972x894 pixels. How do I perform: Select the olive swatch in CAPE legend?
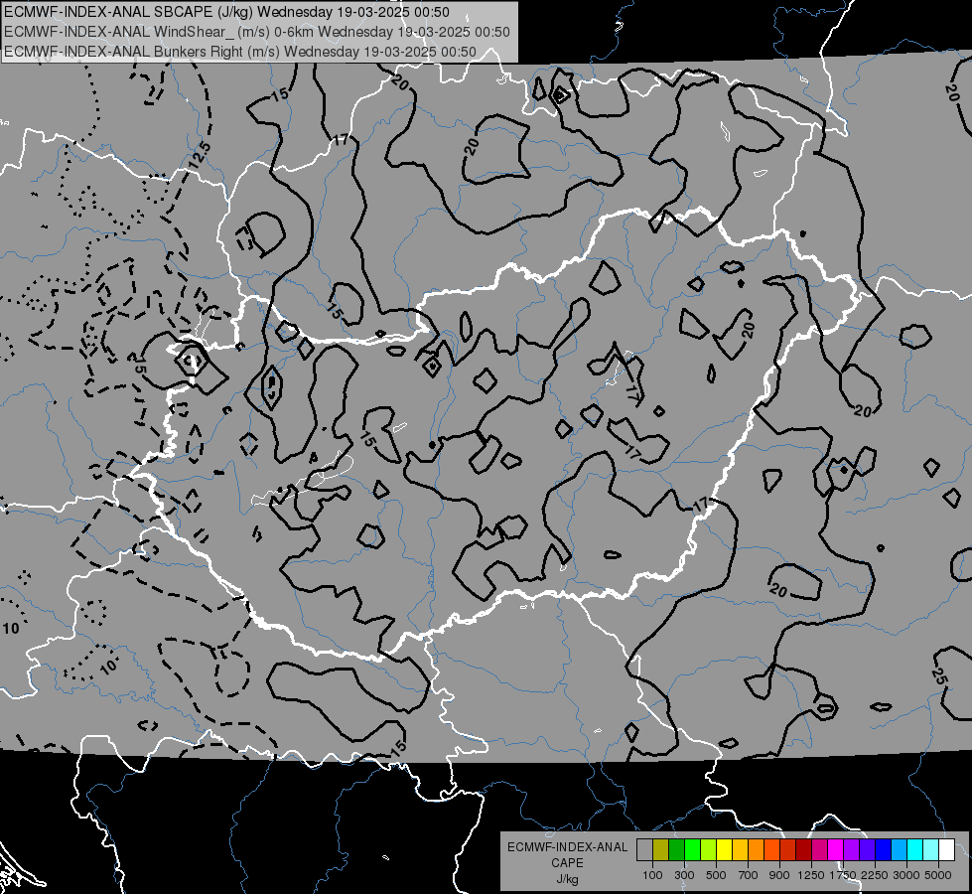pyautogui.click(x=660, y=850)
